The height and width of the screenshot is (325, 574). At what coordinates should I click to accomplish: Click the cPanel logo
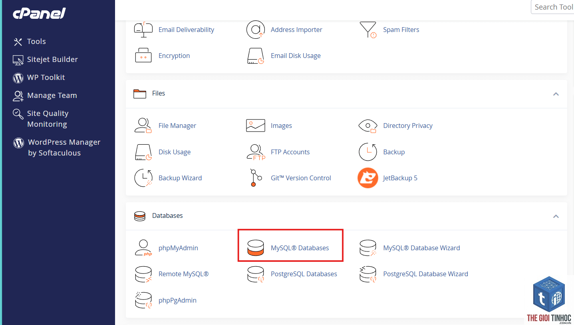coord(39,14)
